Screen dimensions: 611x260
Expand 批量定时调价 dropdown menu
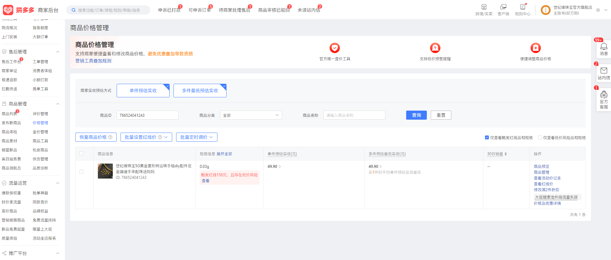tap(196, 137)
